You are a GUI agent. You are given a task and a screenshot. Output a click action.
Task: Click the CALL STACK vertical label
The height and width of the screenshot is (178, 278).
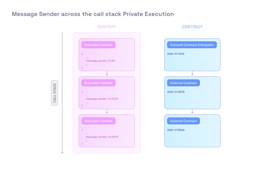tap(54, 93)
